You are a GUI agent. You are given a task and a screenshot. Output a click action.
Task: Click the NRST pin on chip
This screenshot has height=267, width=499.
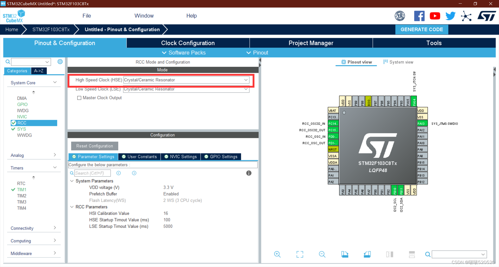[333, 149]
